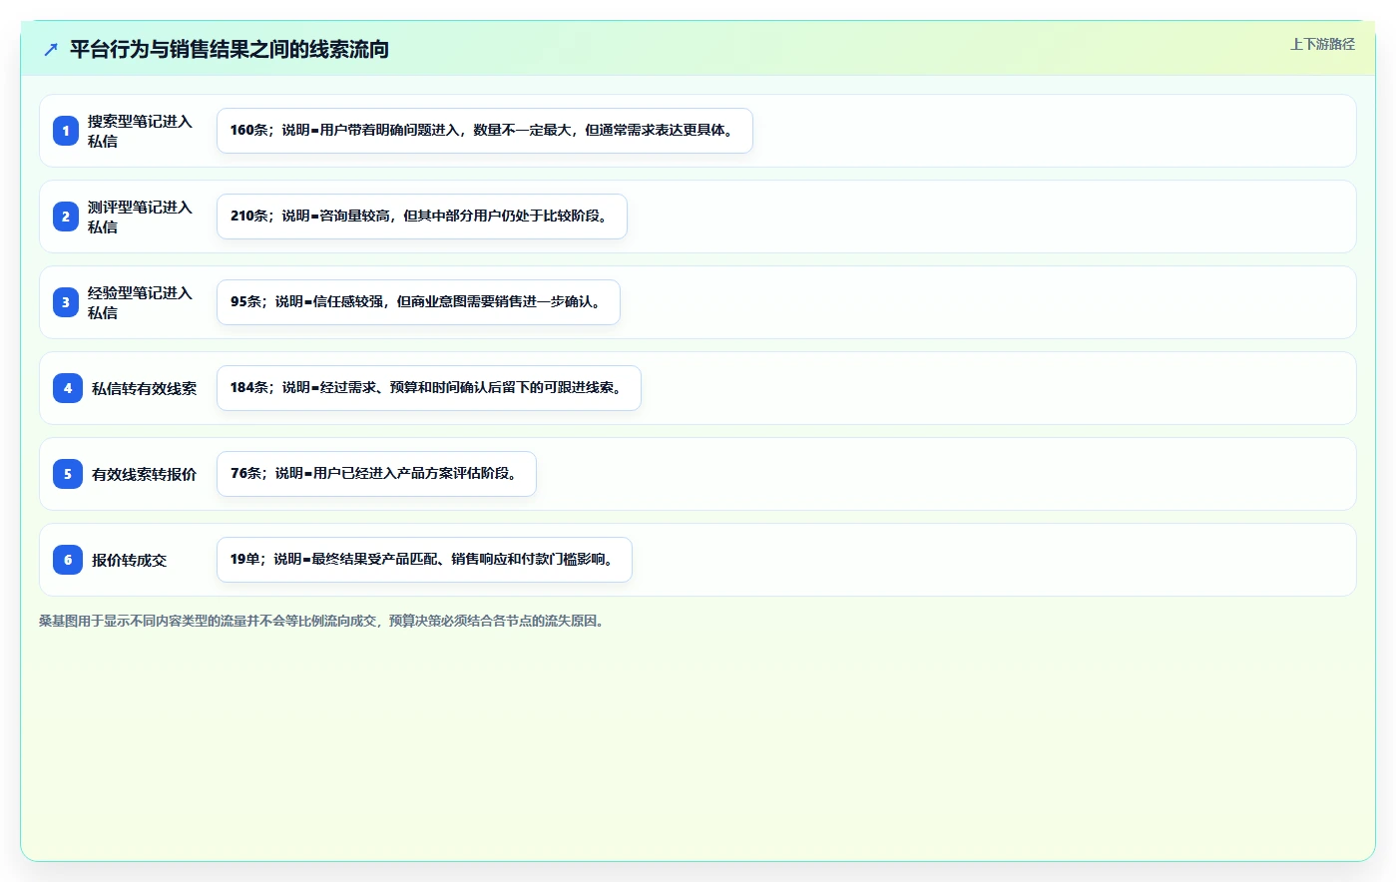Click the number 1 step badge
Image resolution: width=1396 pixels, height=882 pixels.
tap(66, 131)
